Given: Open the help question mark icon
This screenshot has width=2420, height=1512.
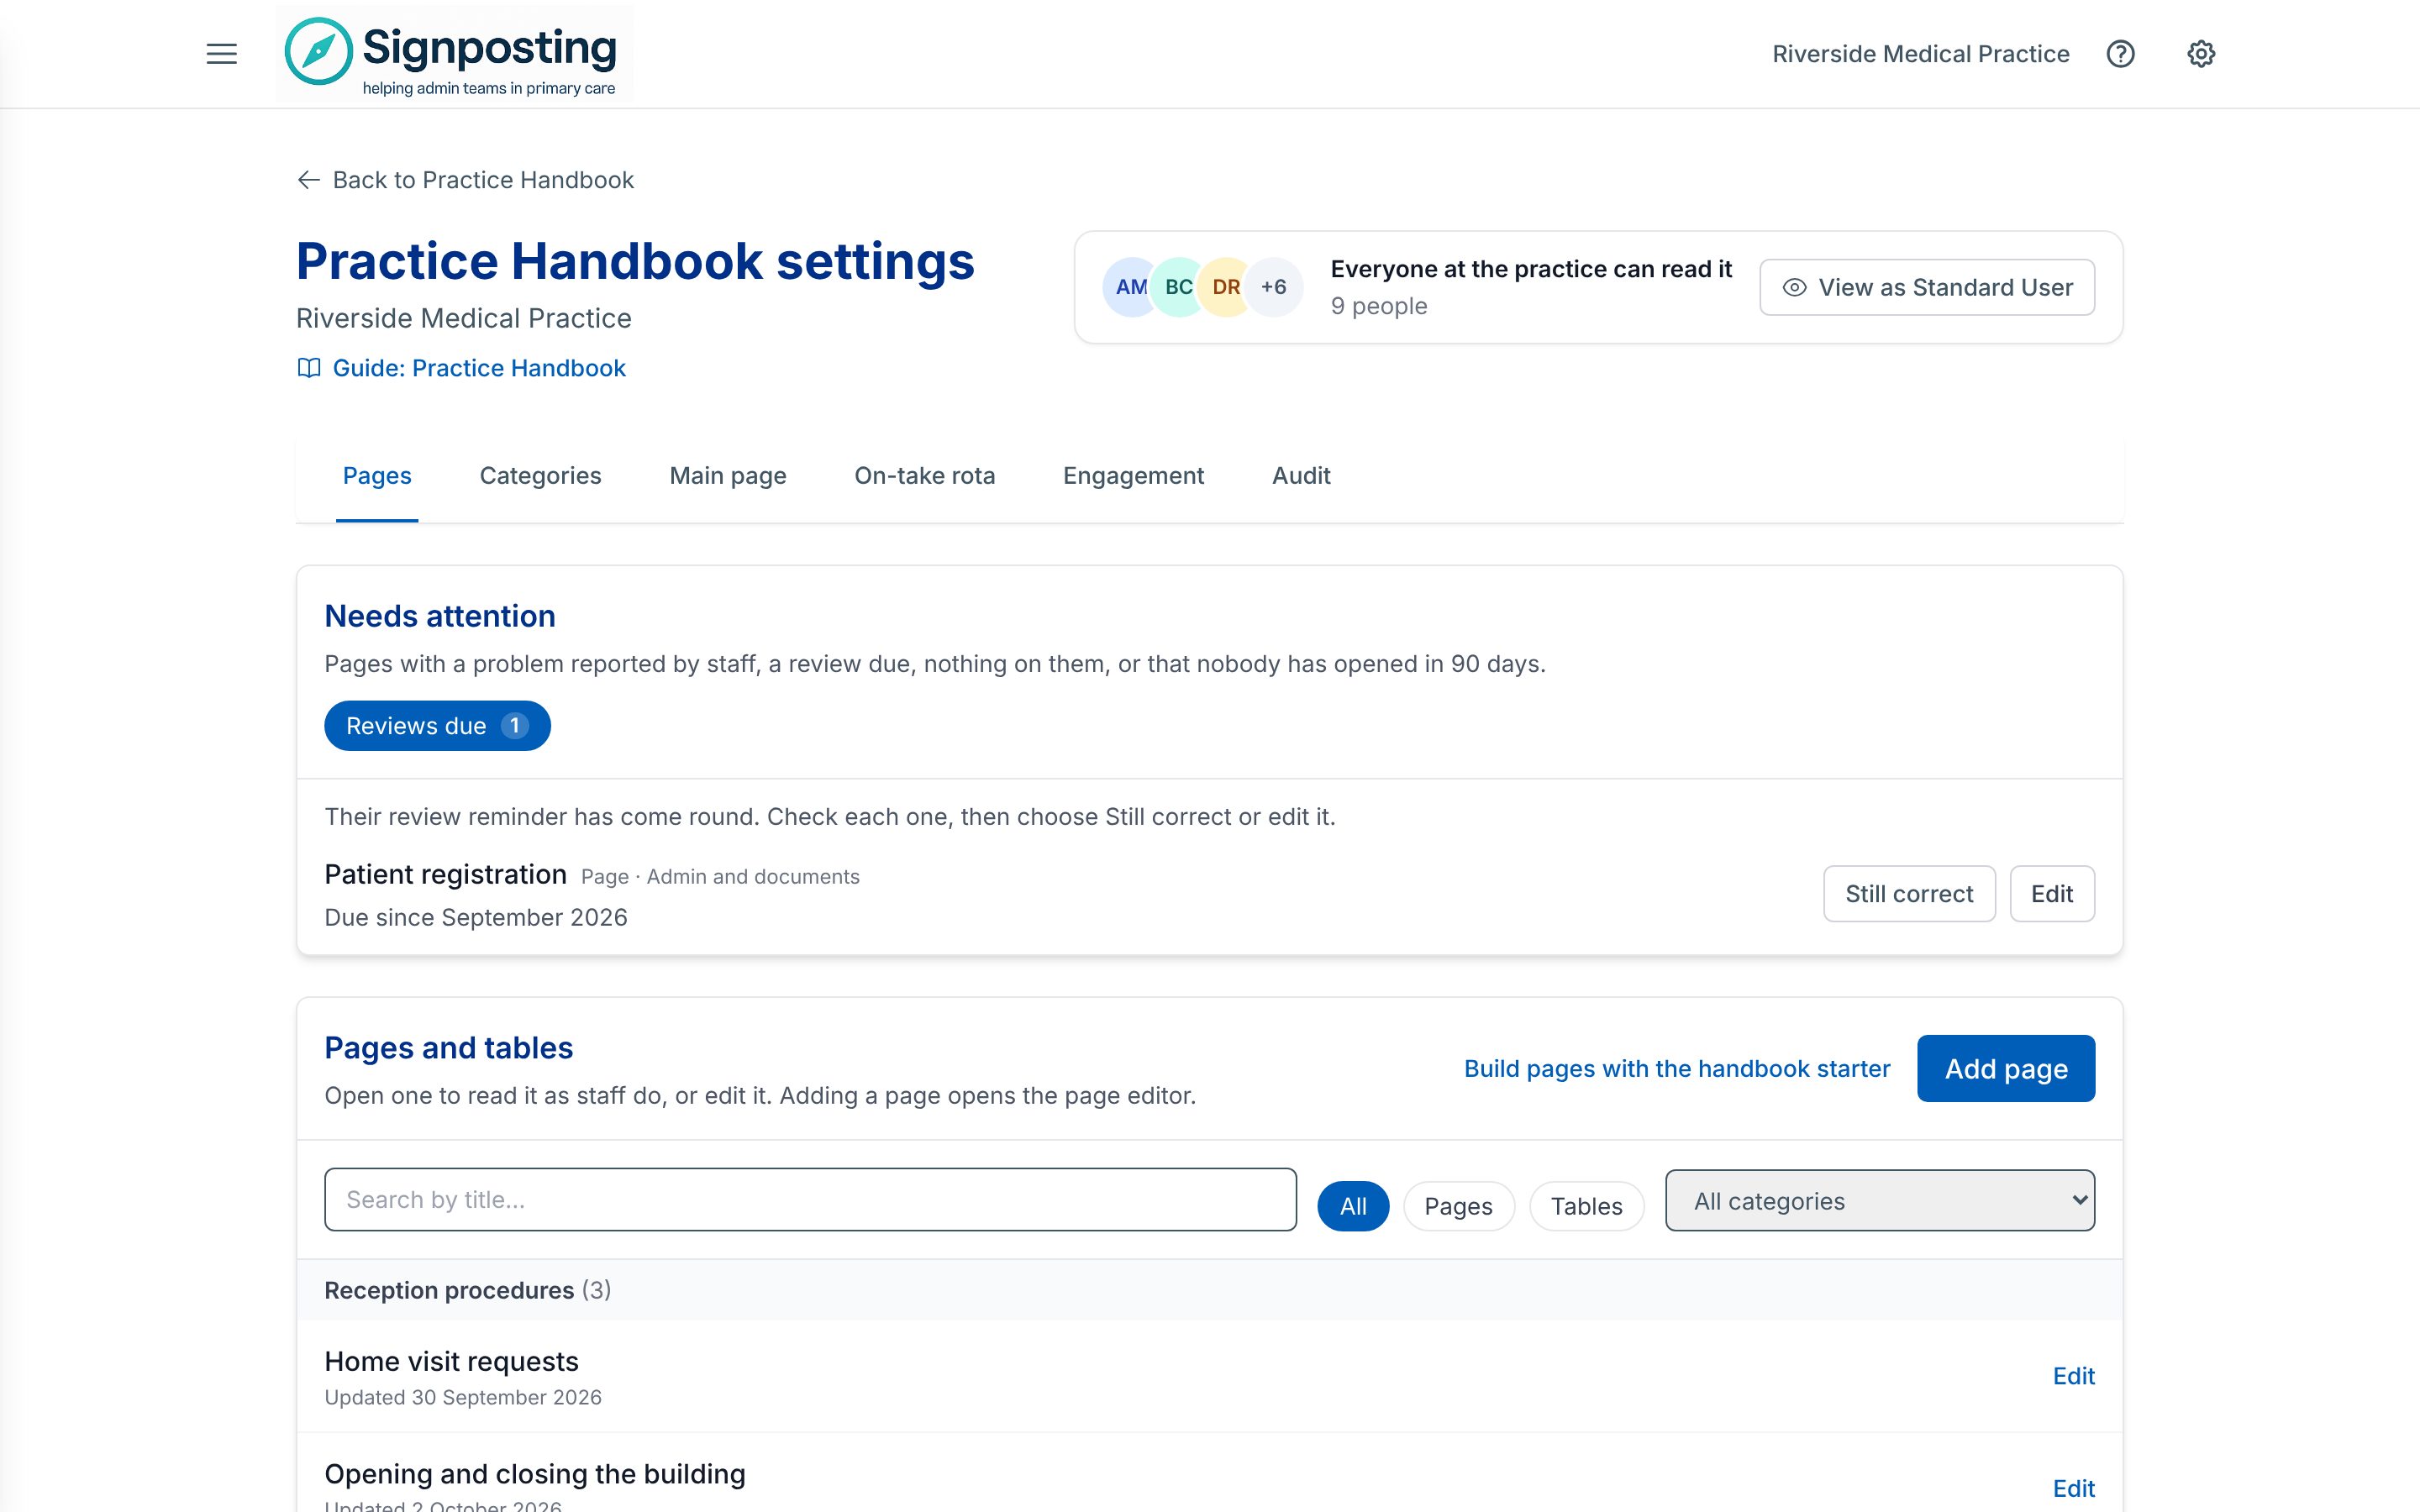Looking at the screenshot, I should click(2120, 54).
